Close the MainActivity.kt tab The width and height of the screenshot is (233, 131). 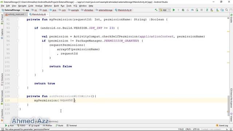(47, 14)
